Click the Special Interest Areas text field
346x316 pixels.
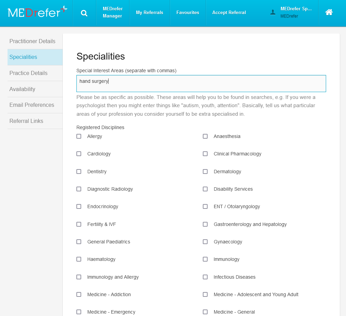(201, 84)
